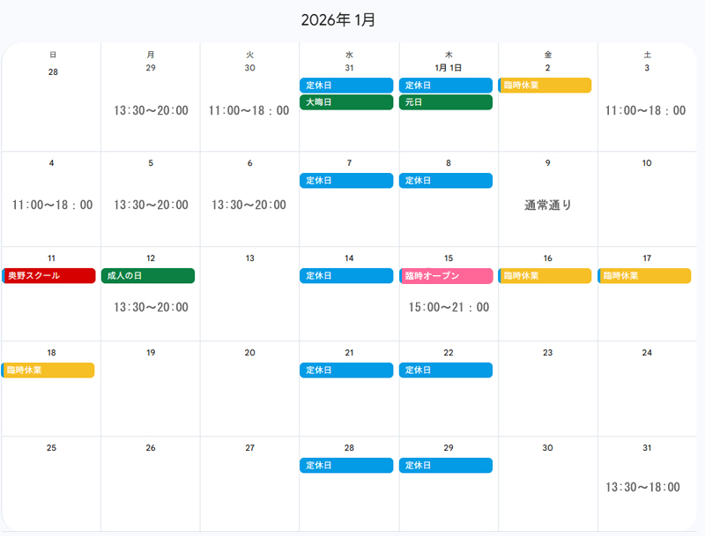
Task: Select the 15:00～21:00 hours on January 15
Action: 449,308
